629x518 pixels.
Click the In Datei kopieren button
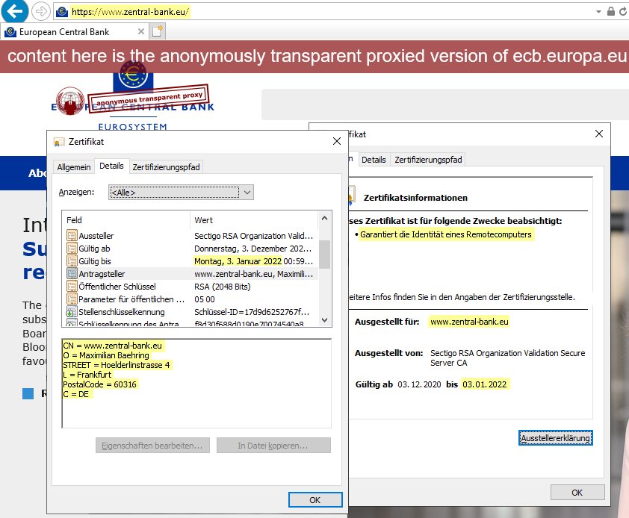coord(273,446)
